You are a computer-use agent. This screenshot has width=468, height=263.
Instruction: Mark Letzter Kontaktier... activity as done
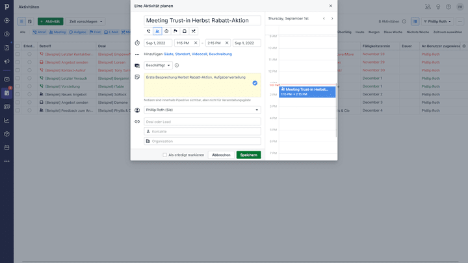coord(29,54)
